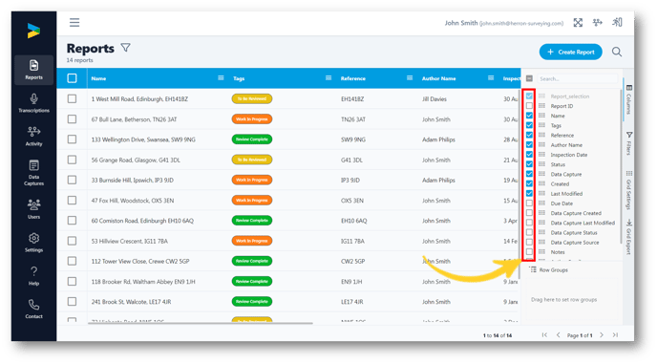The height and width of the screenshot is (364, 657).
Task: Select the row checkbox for 67 Bull Lane
Action: point(72,119)
